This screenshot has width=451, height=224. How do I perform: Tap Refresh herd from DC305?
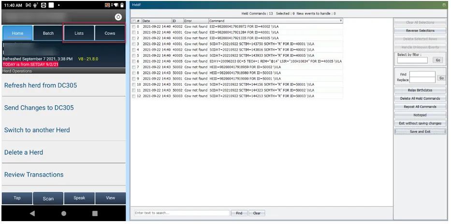pos(64,85)
